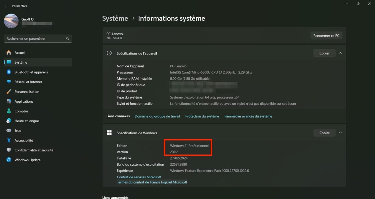Open Paramètres avancés du système link
This screenshot has width=375, height=199.
[x=248, y=116]
